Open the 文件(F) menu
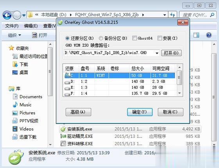Image resolution: width=219 pixels, height=168 pixels. pos(12,26)
